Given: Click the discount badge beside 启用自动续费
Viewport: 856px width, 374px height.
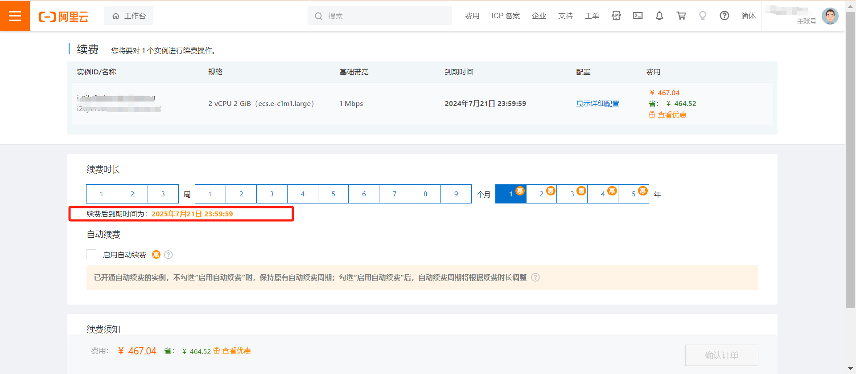Looking at the screenshot, I should coord(156,255).
